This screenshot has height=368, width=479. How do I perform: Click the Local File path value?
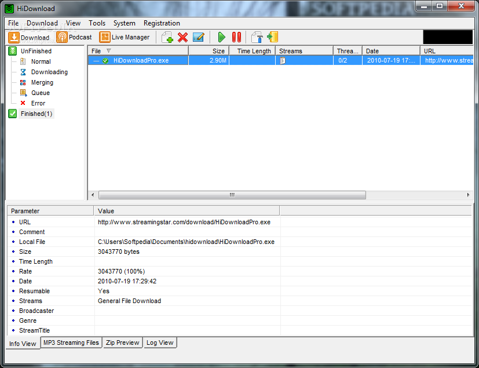[x=186, y=242]
